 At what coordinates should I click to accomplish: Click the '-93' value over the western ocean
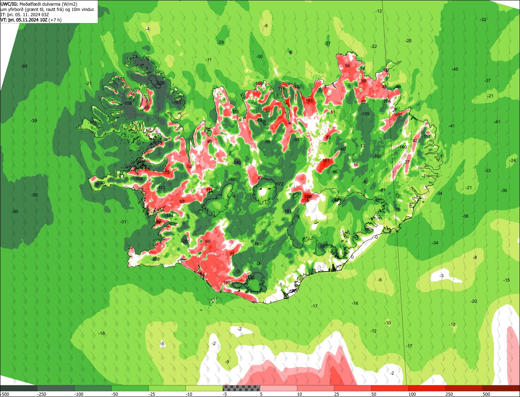click(x=24, y=66)
